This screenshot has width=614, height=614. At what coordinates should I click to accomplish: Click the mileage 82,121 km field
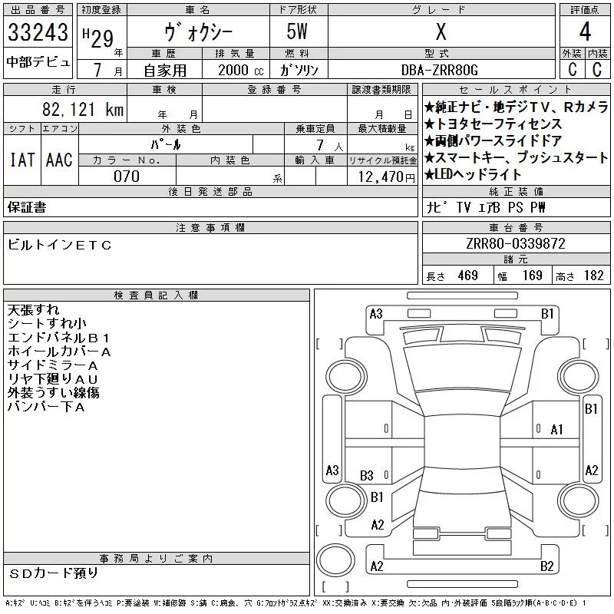(65, 109)
